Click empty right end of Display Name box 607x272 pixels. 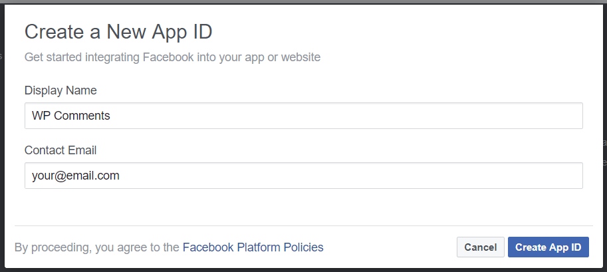[542, 116]
